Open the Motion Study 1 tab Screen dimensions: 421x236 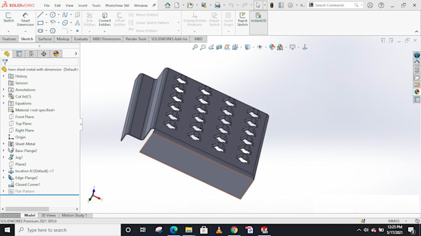[74, 216]
